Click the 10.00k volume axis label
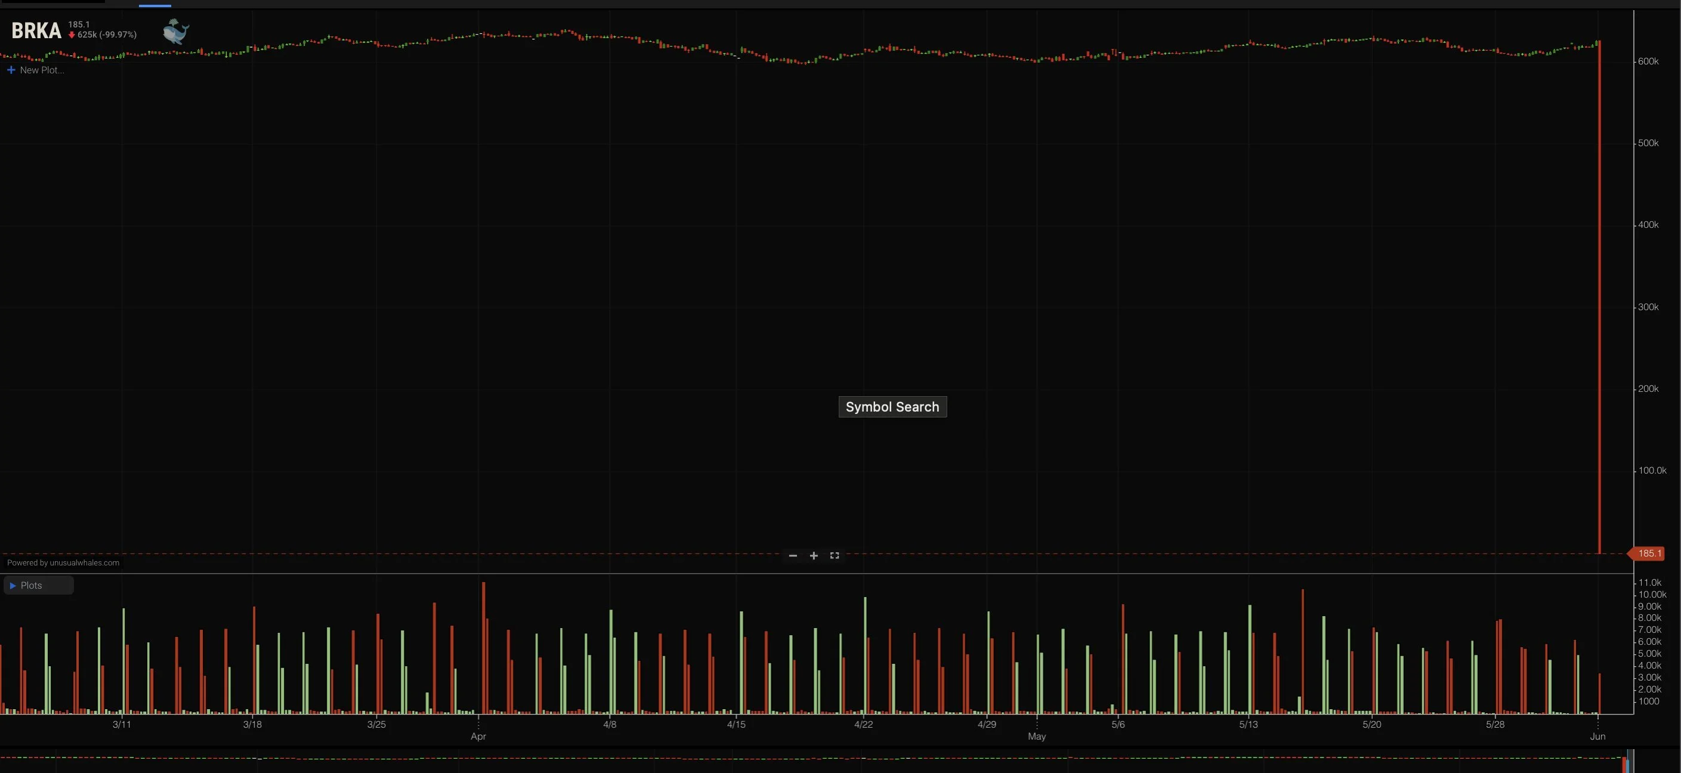 [1652, 594]
